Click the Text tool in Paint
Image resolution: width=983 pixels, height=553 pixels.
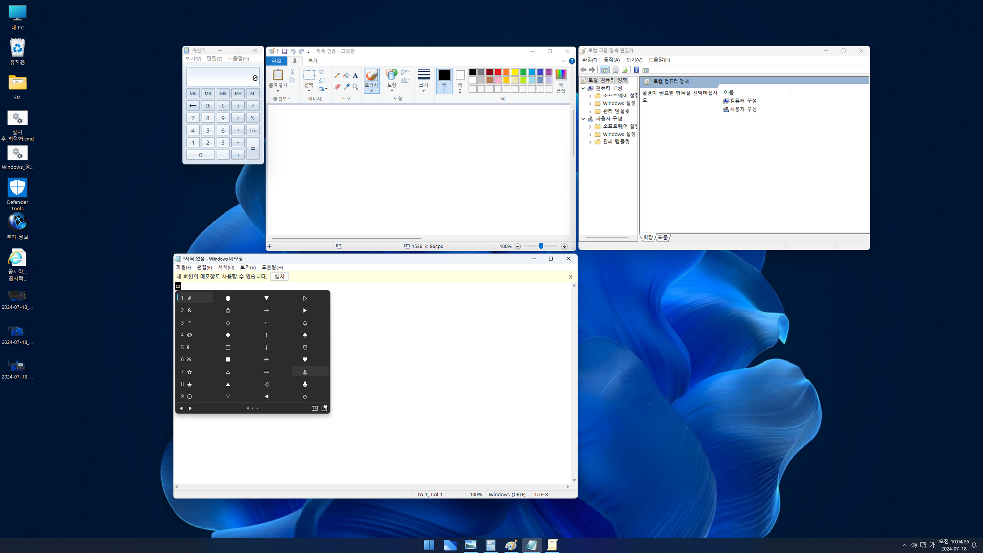[355, 76]
